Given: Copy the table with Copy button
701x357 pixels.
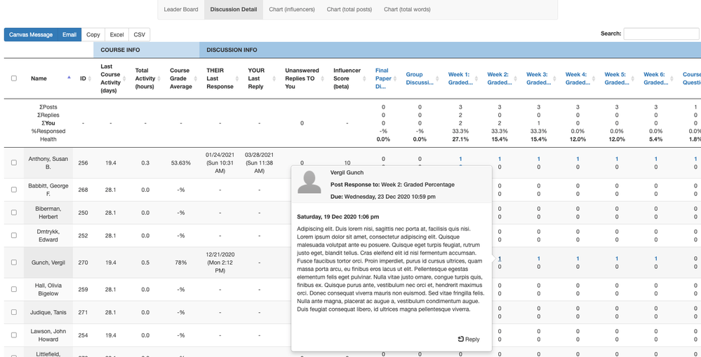Looking at the screenshot, I should pos(93,34).
